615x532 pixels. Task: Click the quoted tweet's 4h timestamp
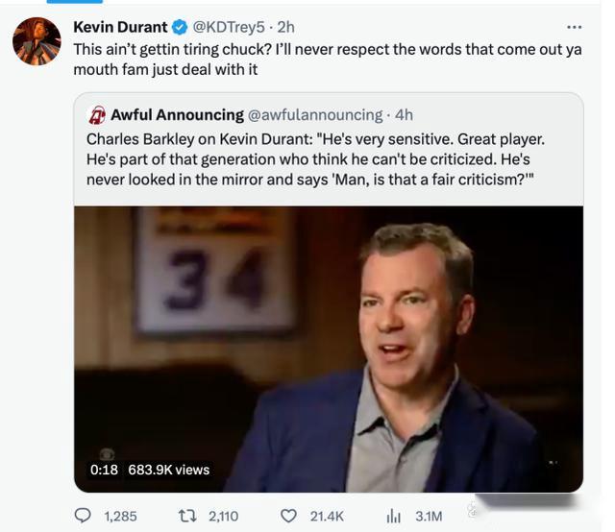coord(404,114)
